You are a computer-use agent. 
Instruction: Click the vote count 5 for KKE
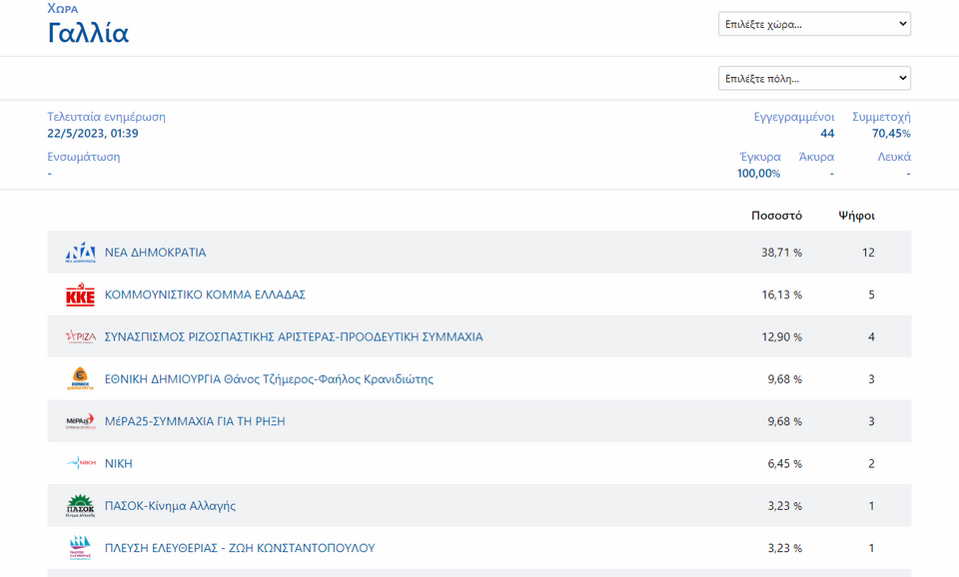pos(871,294)
